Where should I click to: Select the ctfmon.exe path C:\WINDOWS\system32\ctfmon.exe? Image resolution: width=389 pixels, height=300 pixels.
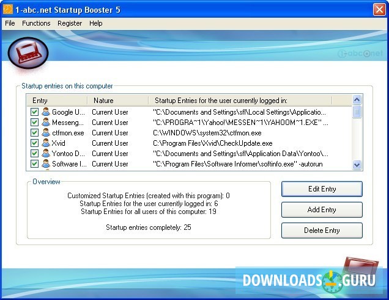pyautogui.click(x=207, y=133)
